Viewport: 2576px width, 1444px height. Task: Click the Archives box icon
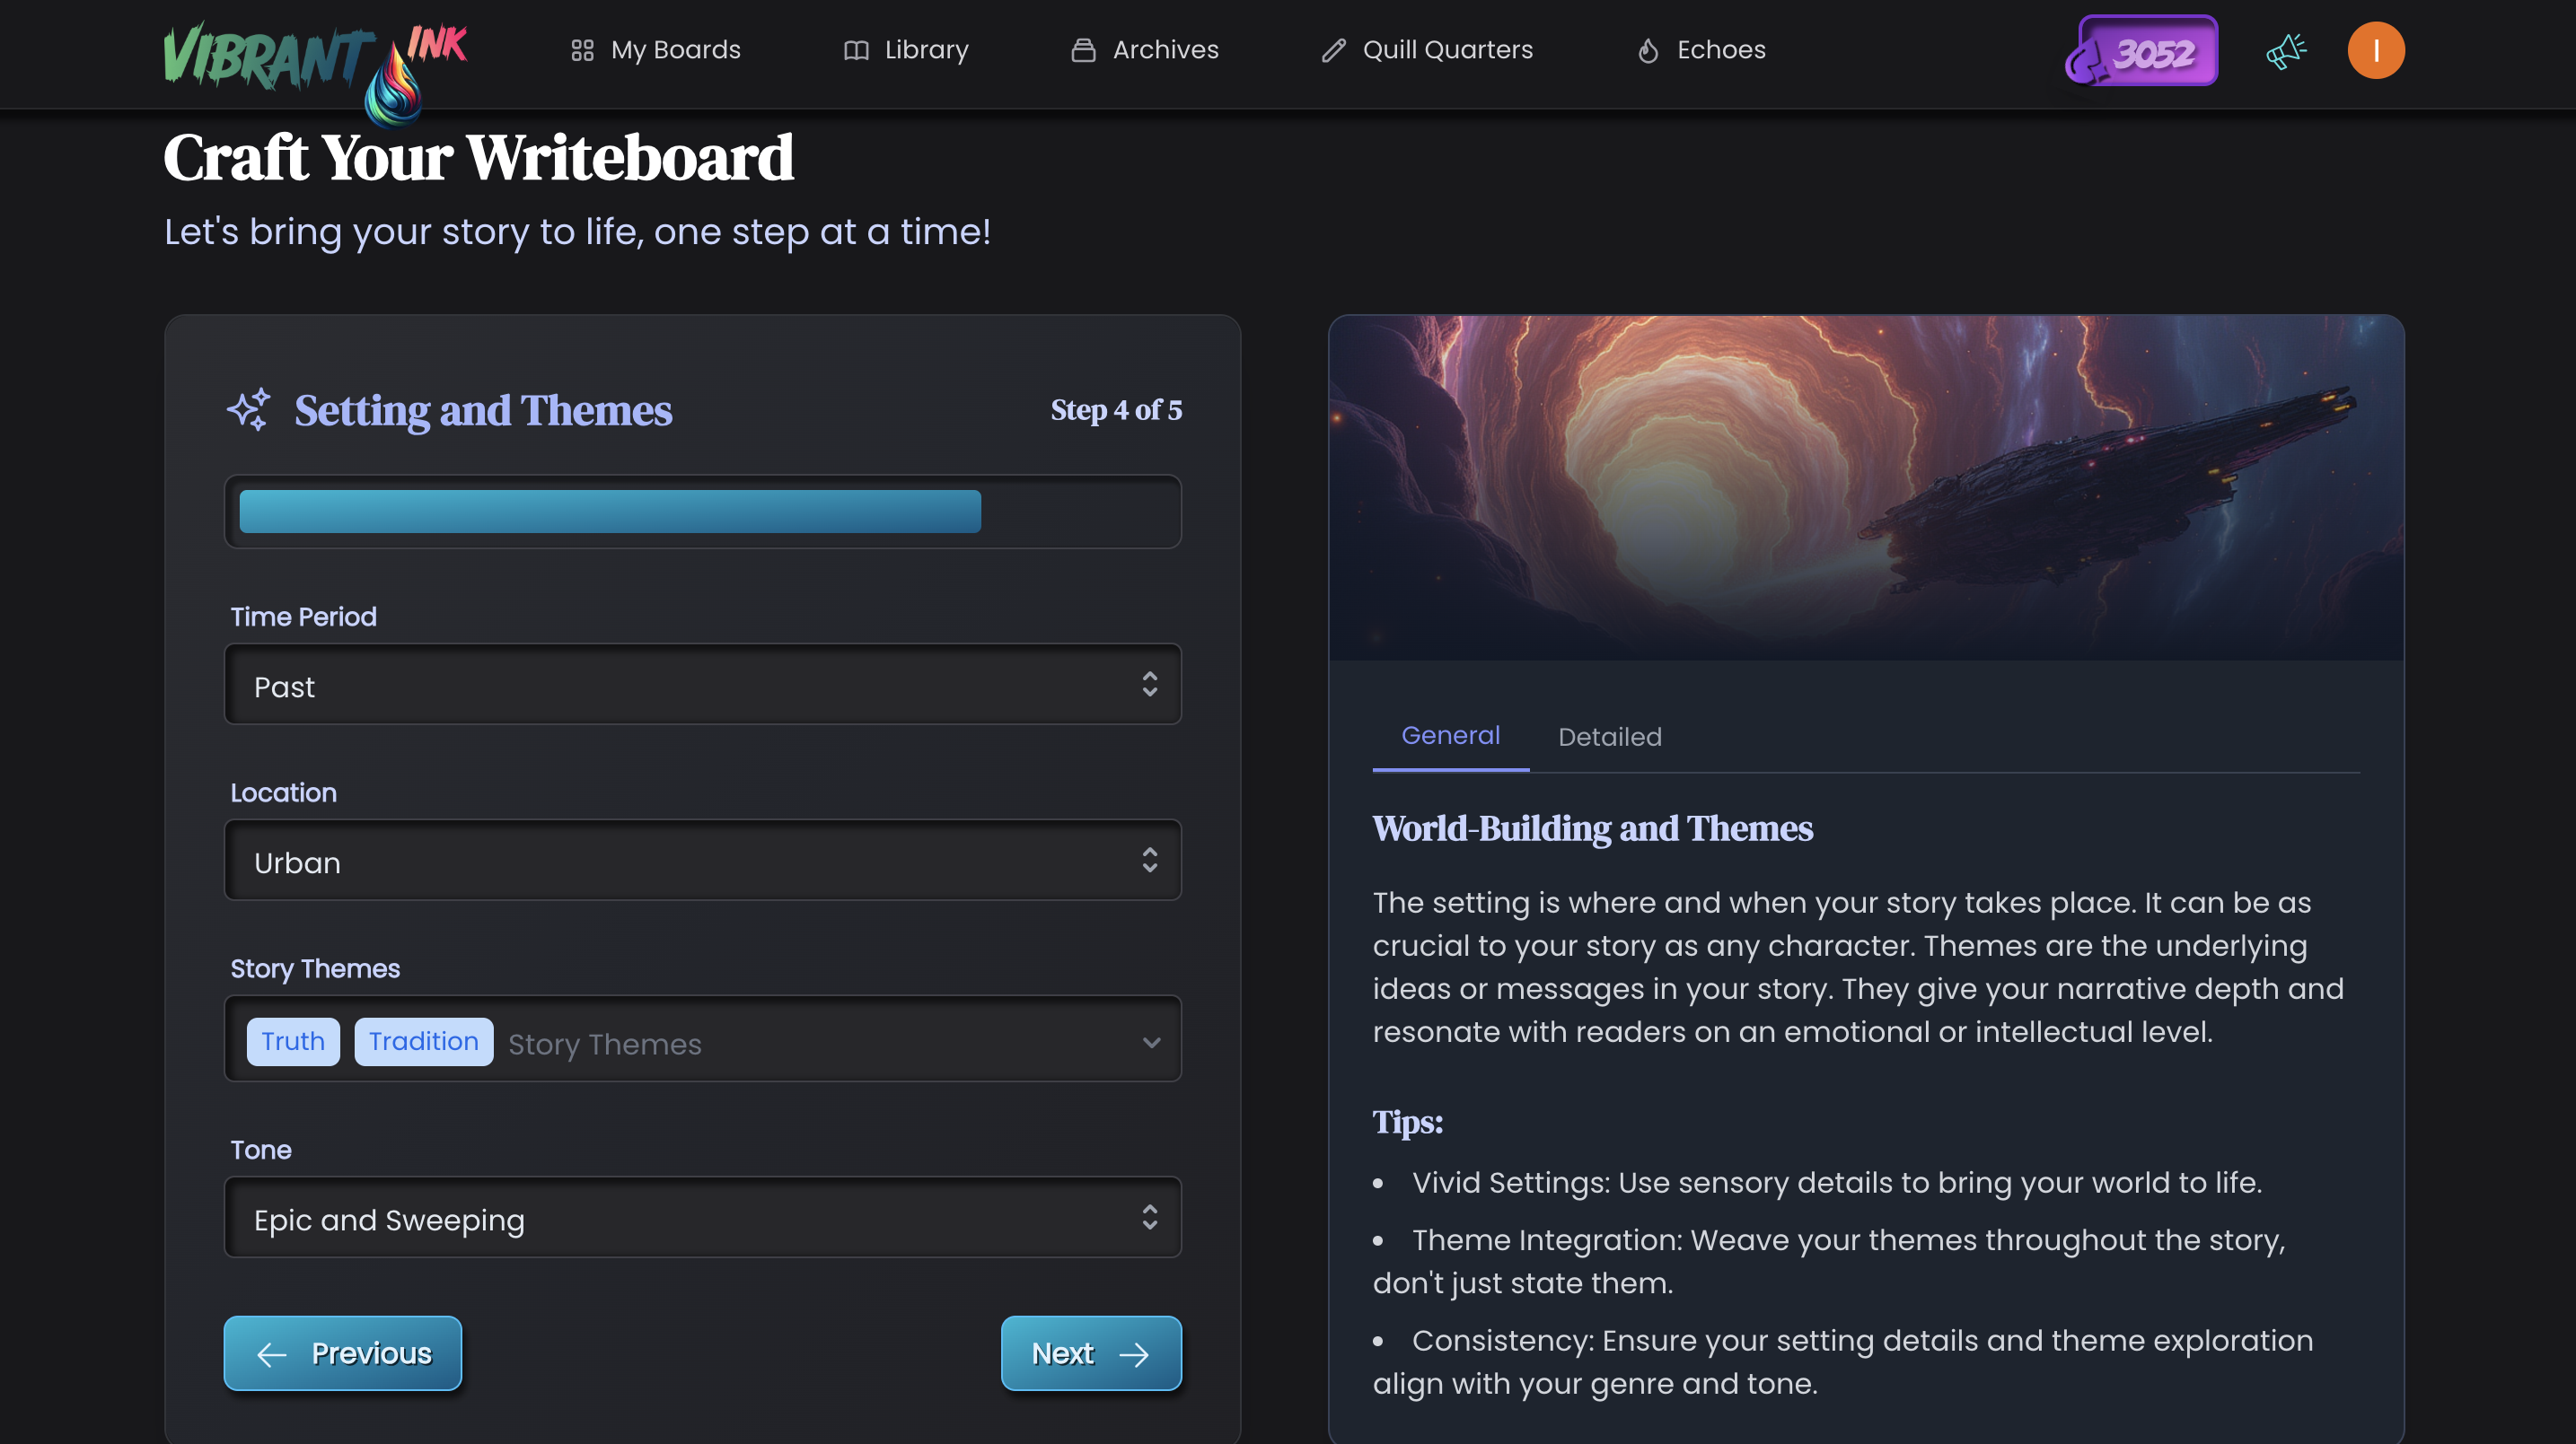coord(1083,50)
